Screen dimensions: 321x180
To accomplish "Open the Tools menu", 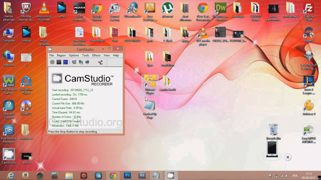I will pyautogui.click(x=86, y=55).
